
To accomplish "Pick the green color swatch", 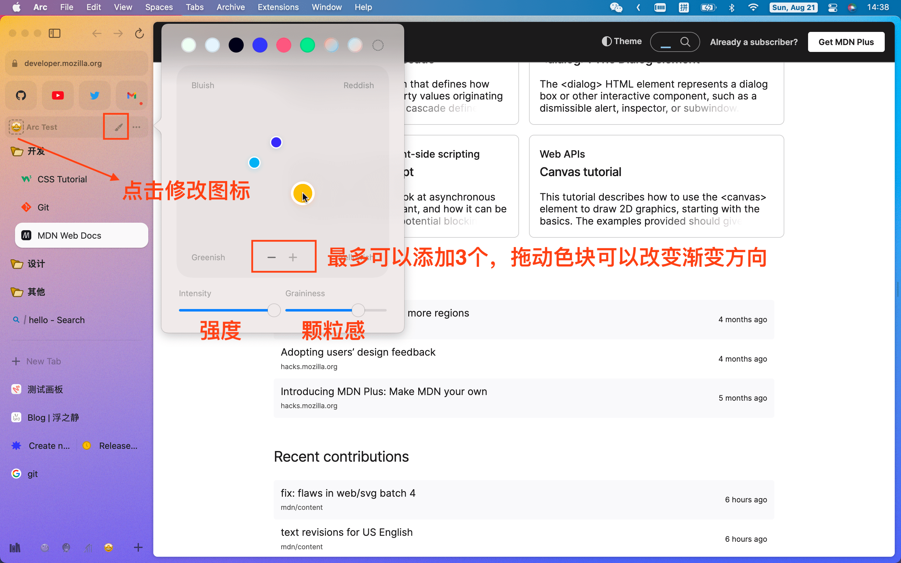I will (308, 45).
